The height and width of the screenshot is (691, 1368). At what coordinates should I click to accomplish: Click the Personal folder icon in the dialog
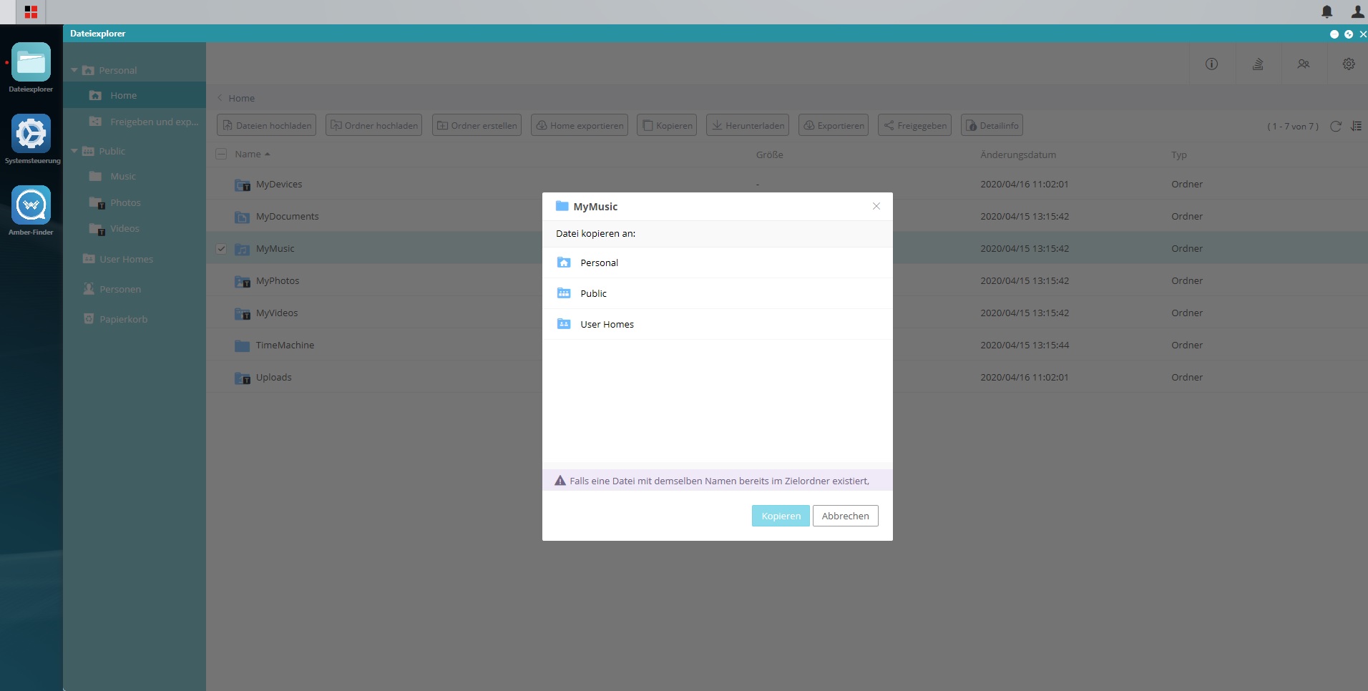[564, 263]
